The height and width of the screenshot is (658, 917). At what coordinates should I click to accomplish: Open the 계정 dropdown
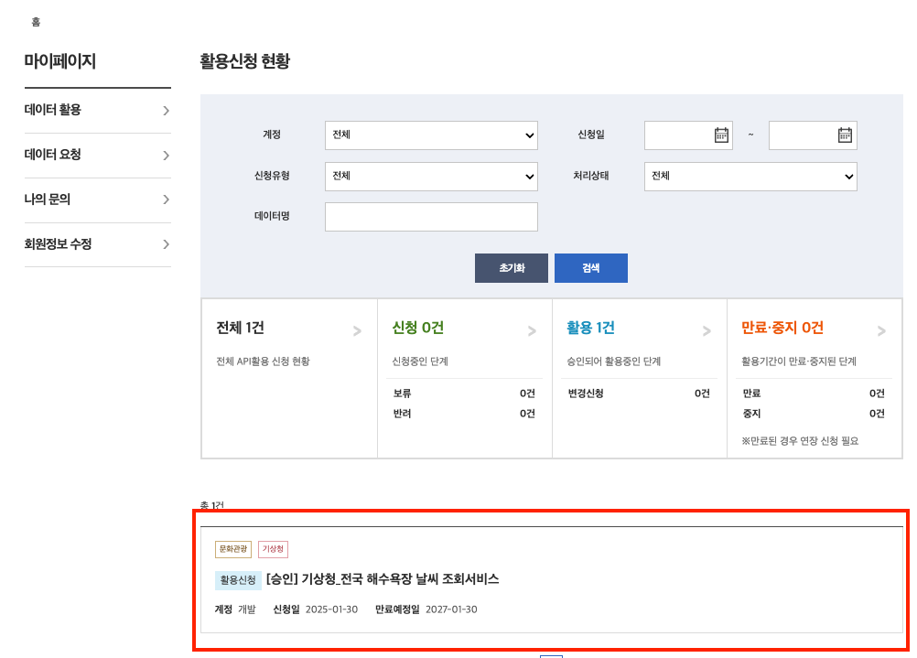pos(431,135)
